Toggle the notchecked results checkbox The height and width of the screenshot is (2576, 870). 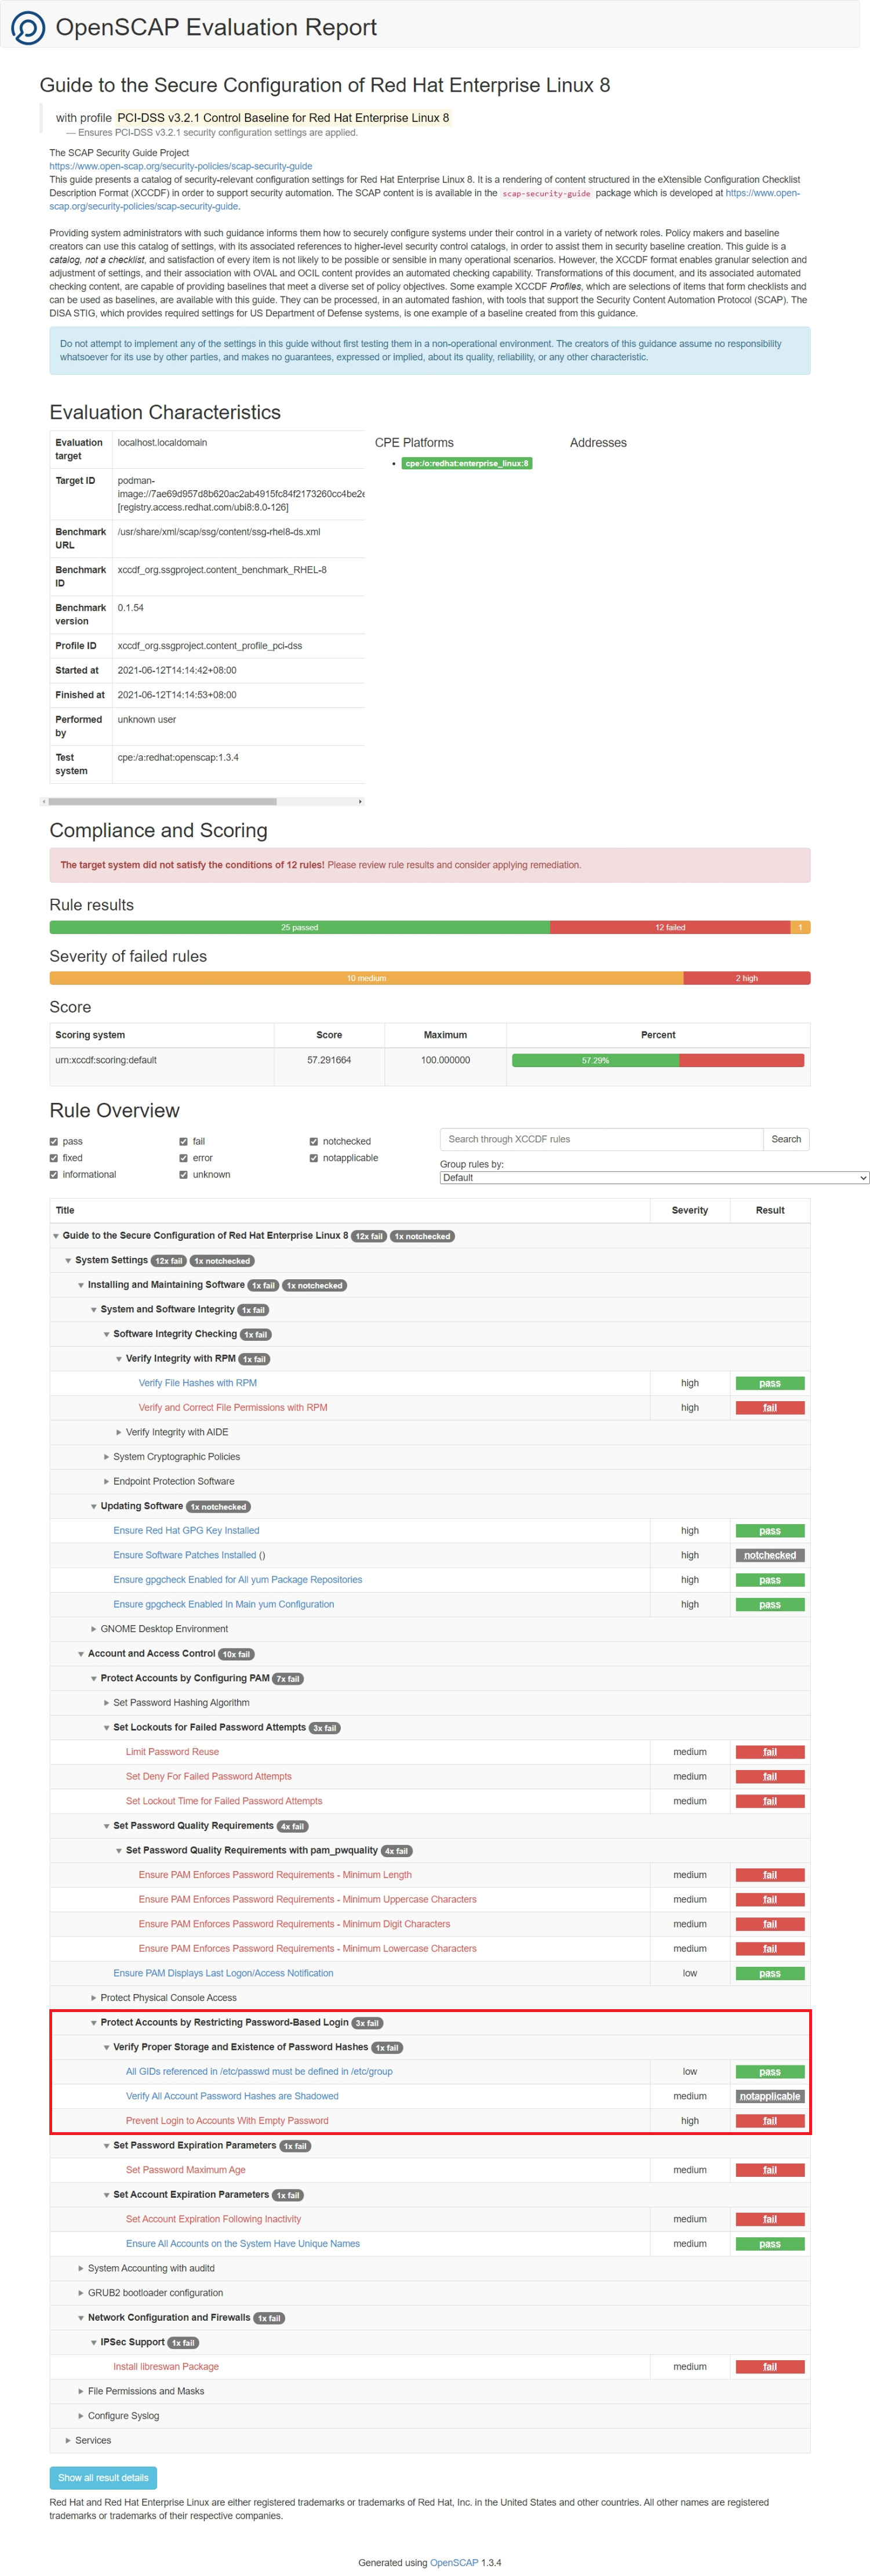[x=314, y=1141]
